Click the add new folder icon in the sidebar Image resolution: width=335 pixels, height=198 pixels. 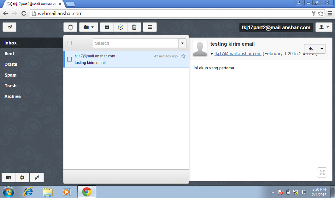tap(9, 178)
